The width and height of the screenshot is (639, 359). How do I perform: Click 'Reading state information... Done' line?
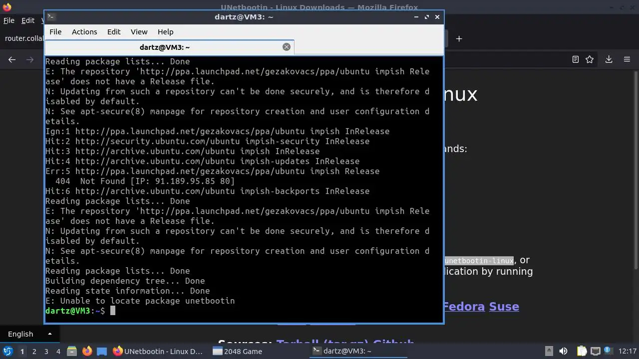coord(127,291)
